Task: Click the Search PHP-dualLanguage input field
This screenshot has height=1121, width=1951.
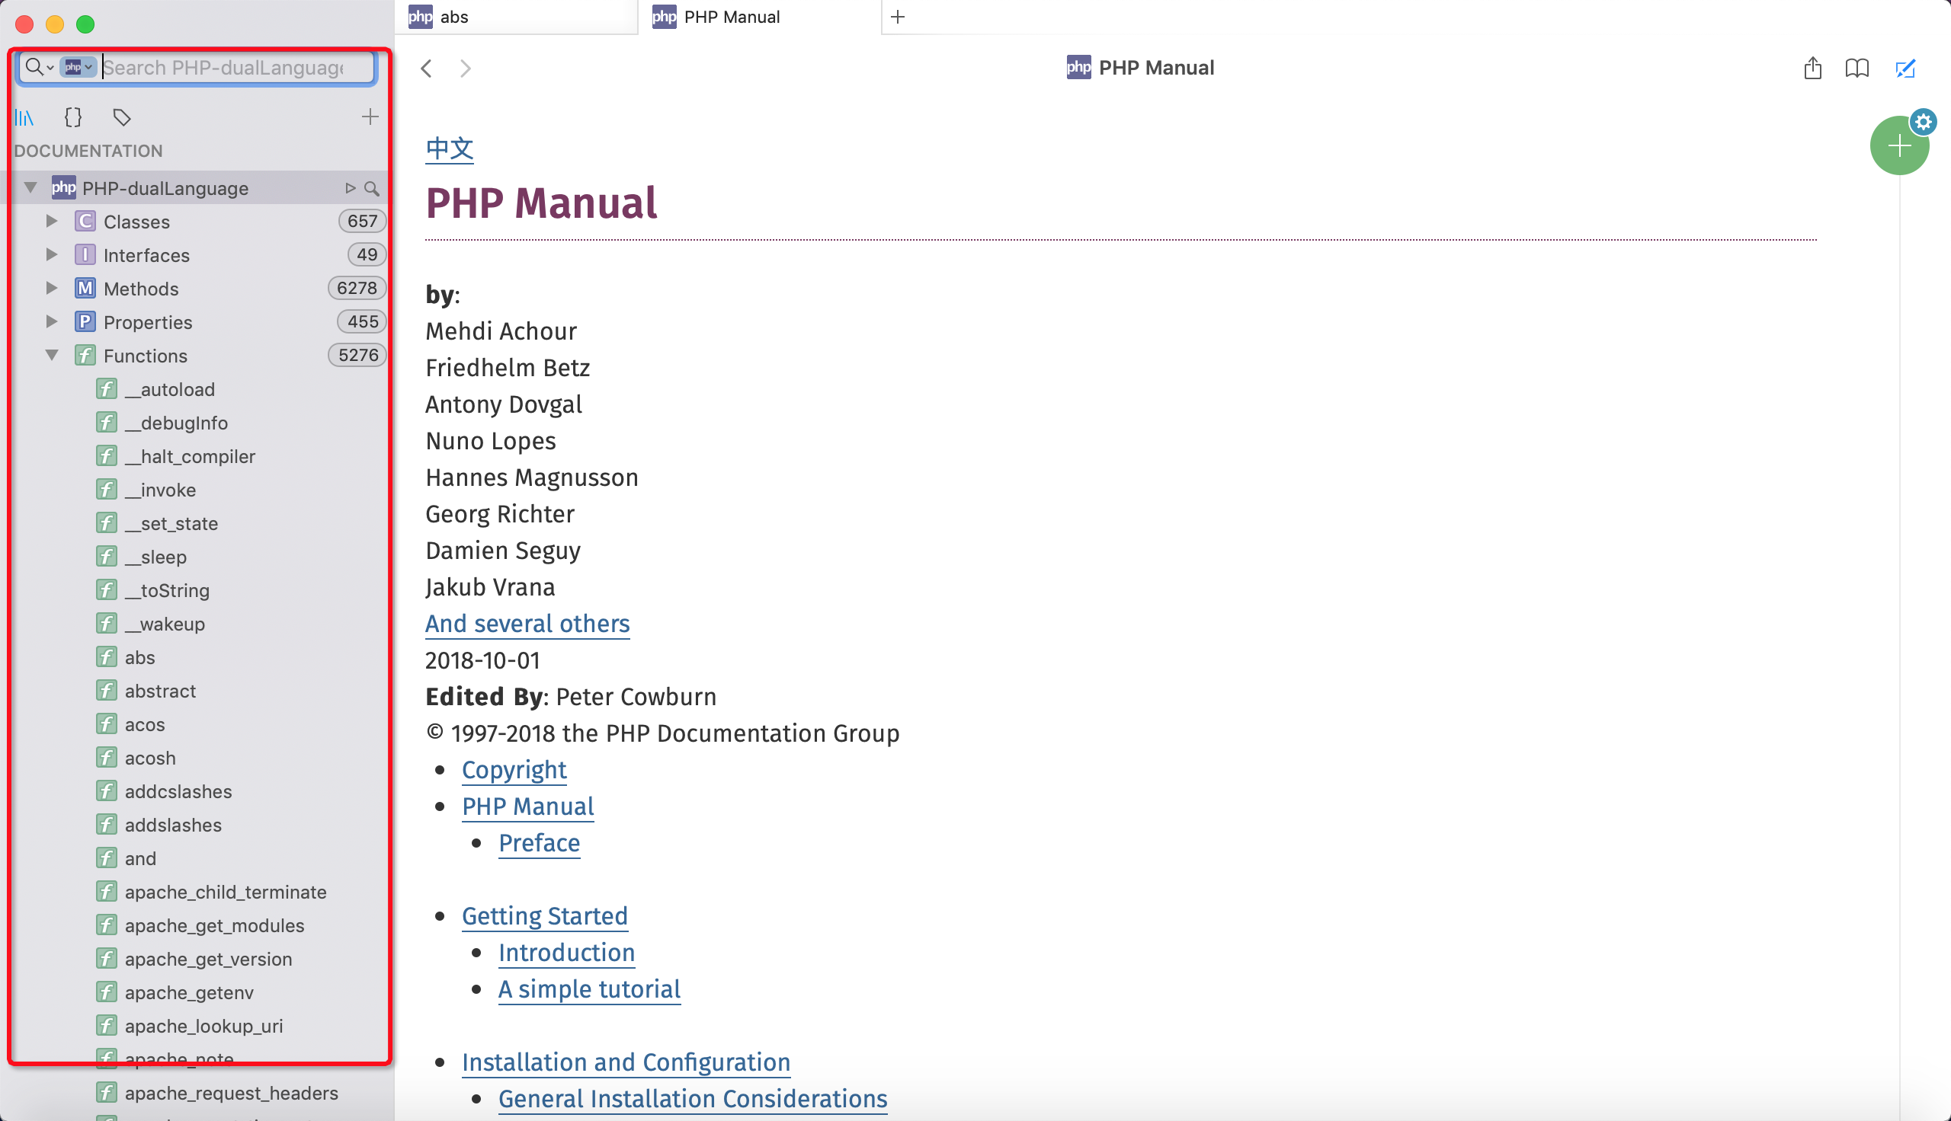Action: click(x=231, y=68)
